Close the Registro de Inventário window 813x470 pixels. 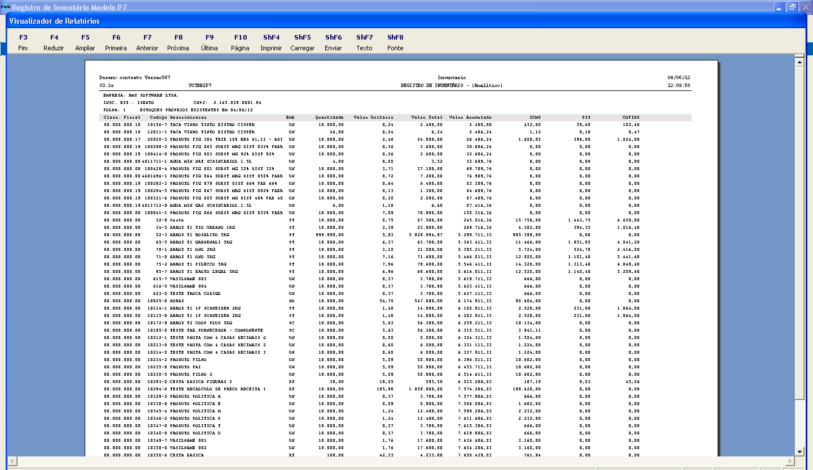(805, 7)
